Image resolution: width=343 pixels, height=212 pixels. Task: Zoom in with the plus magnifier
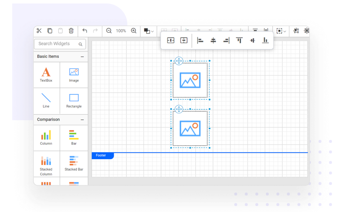tap(134, 31)
